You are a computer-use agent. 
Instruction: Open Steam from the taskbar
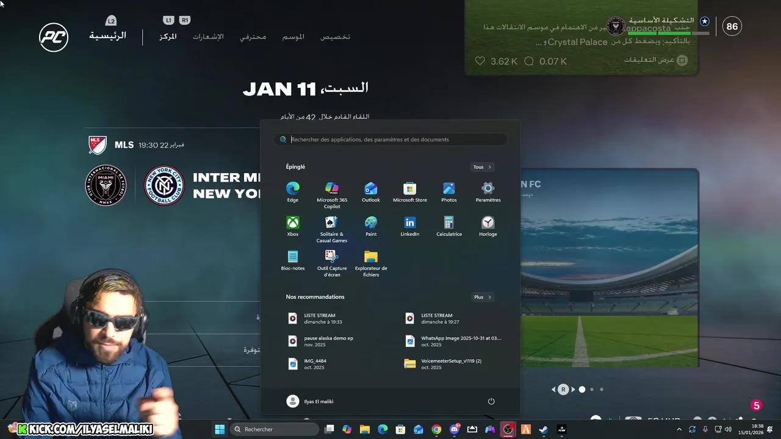pos(544,429)
